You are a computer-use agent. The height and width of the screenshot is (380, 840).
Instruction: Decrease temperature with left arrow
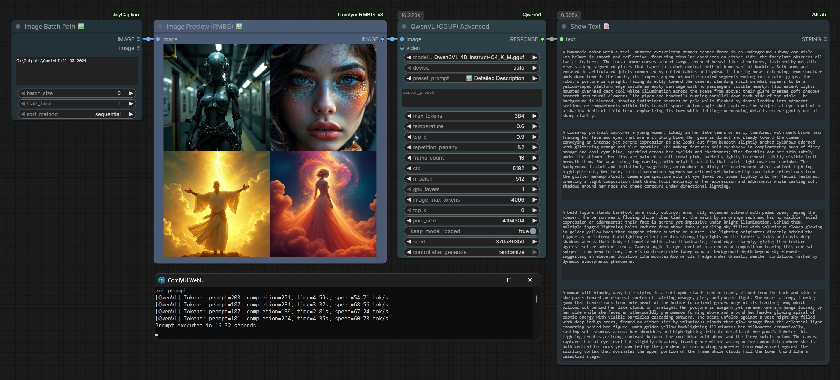(409, 126)
